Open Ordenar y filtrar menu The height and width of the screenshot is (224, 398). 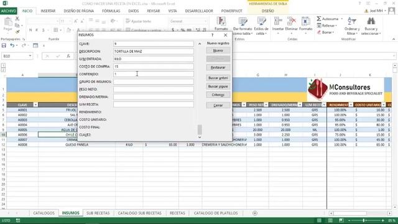[352, 26]
